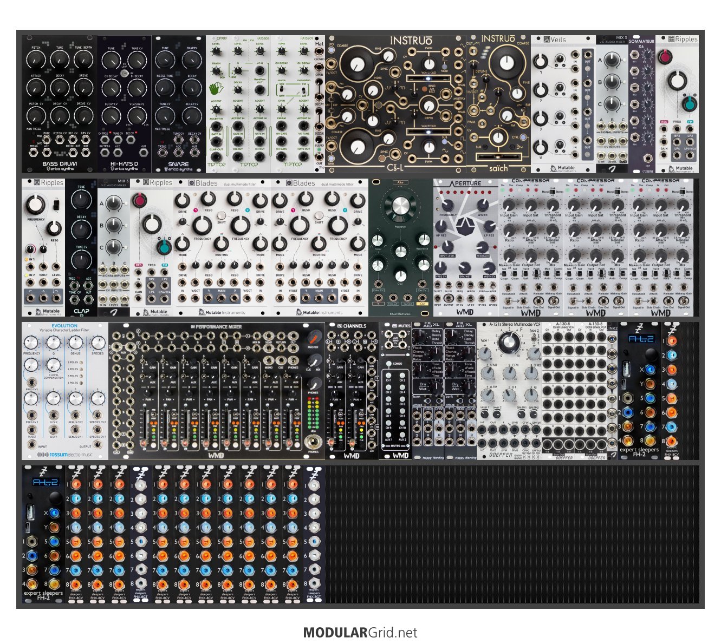Select the WMD Performance Mixer module

217,391
